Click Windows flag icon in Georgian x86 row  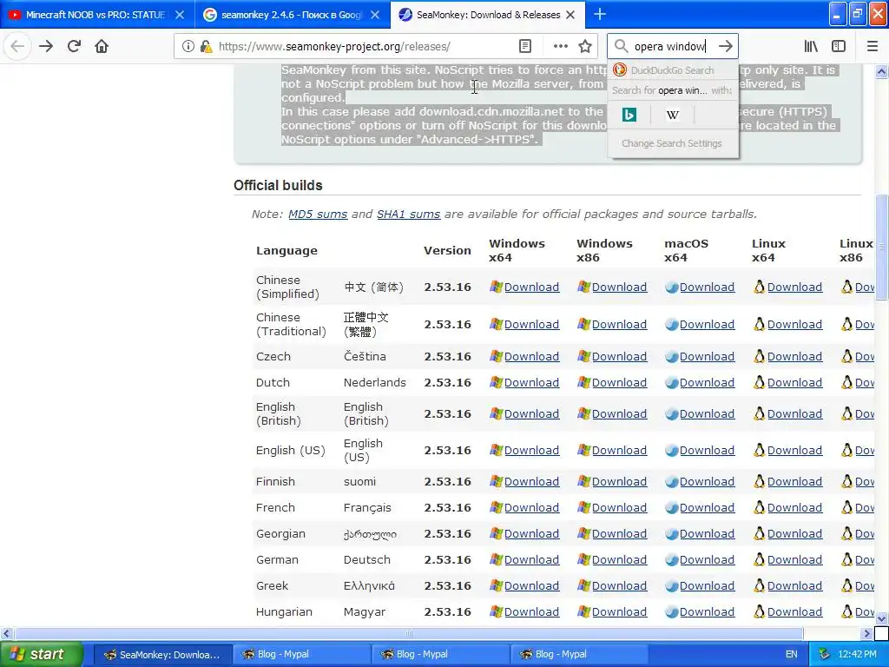point(584,534)
